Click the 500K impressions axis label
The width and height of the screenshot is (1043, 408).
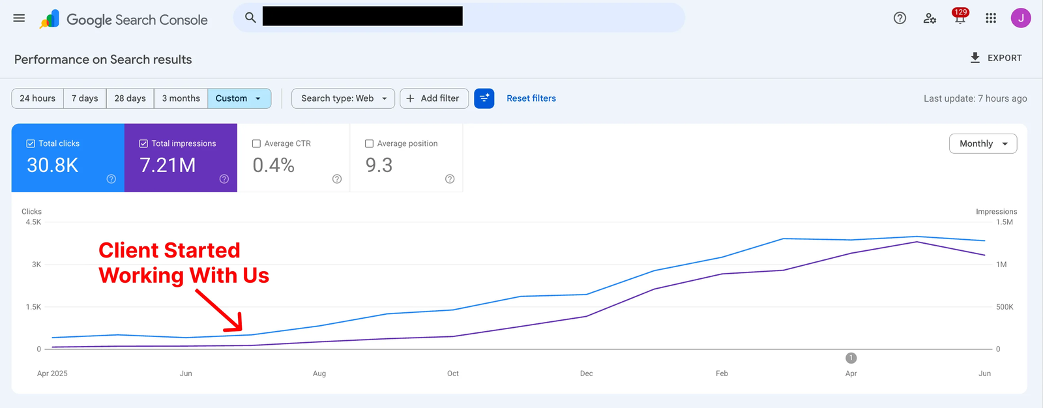click(x=1005, y=307)
